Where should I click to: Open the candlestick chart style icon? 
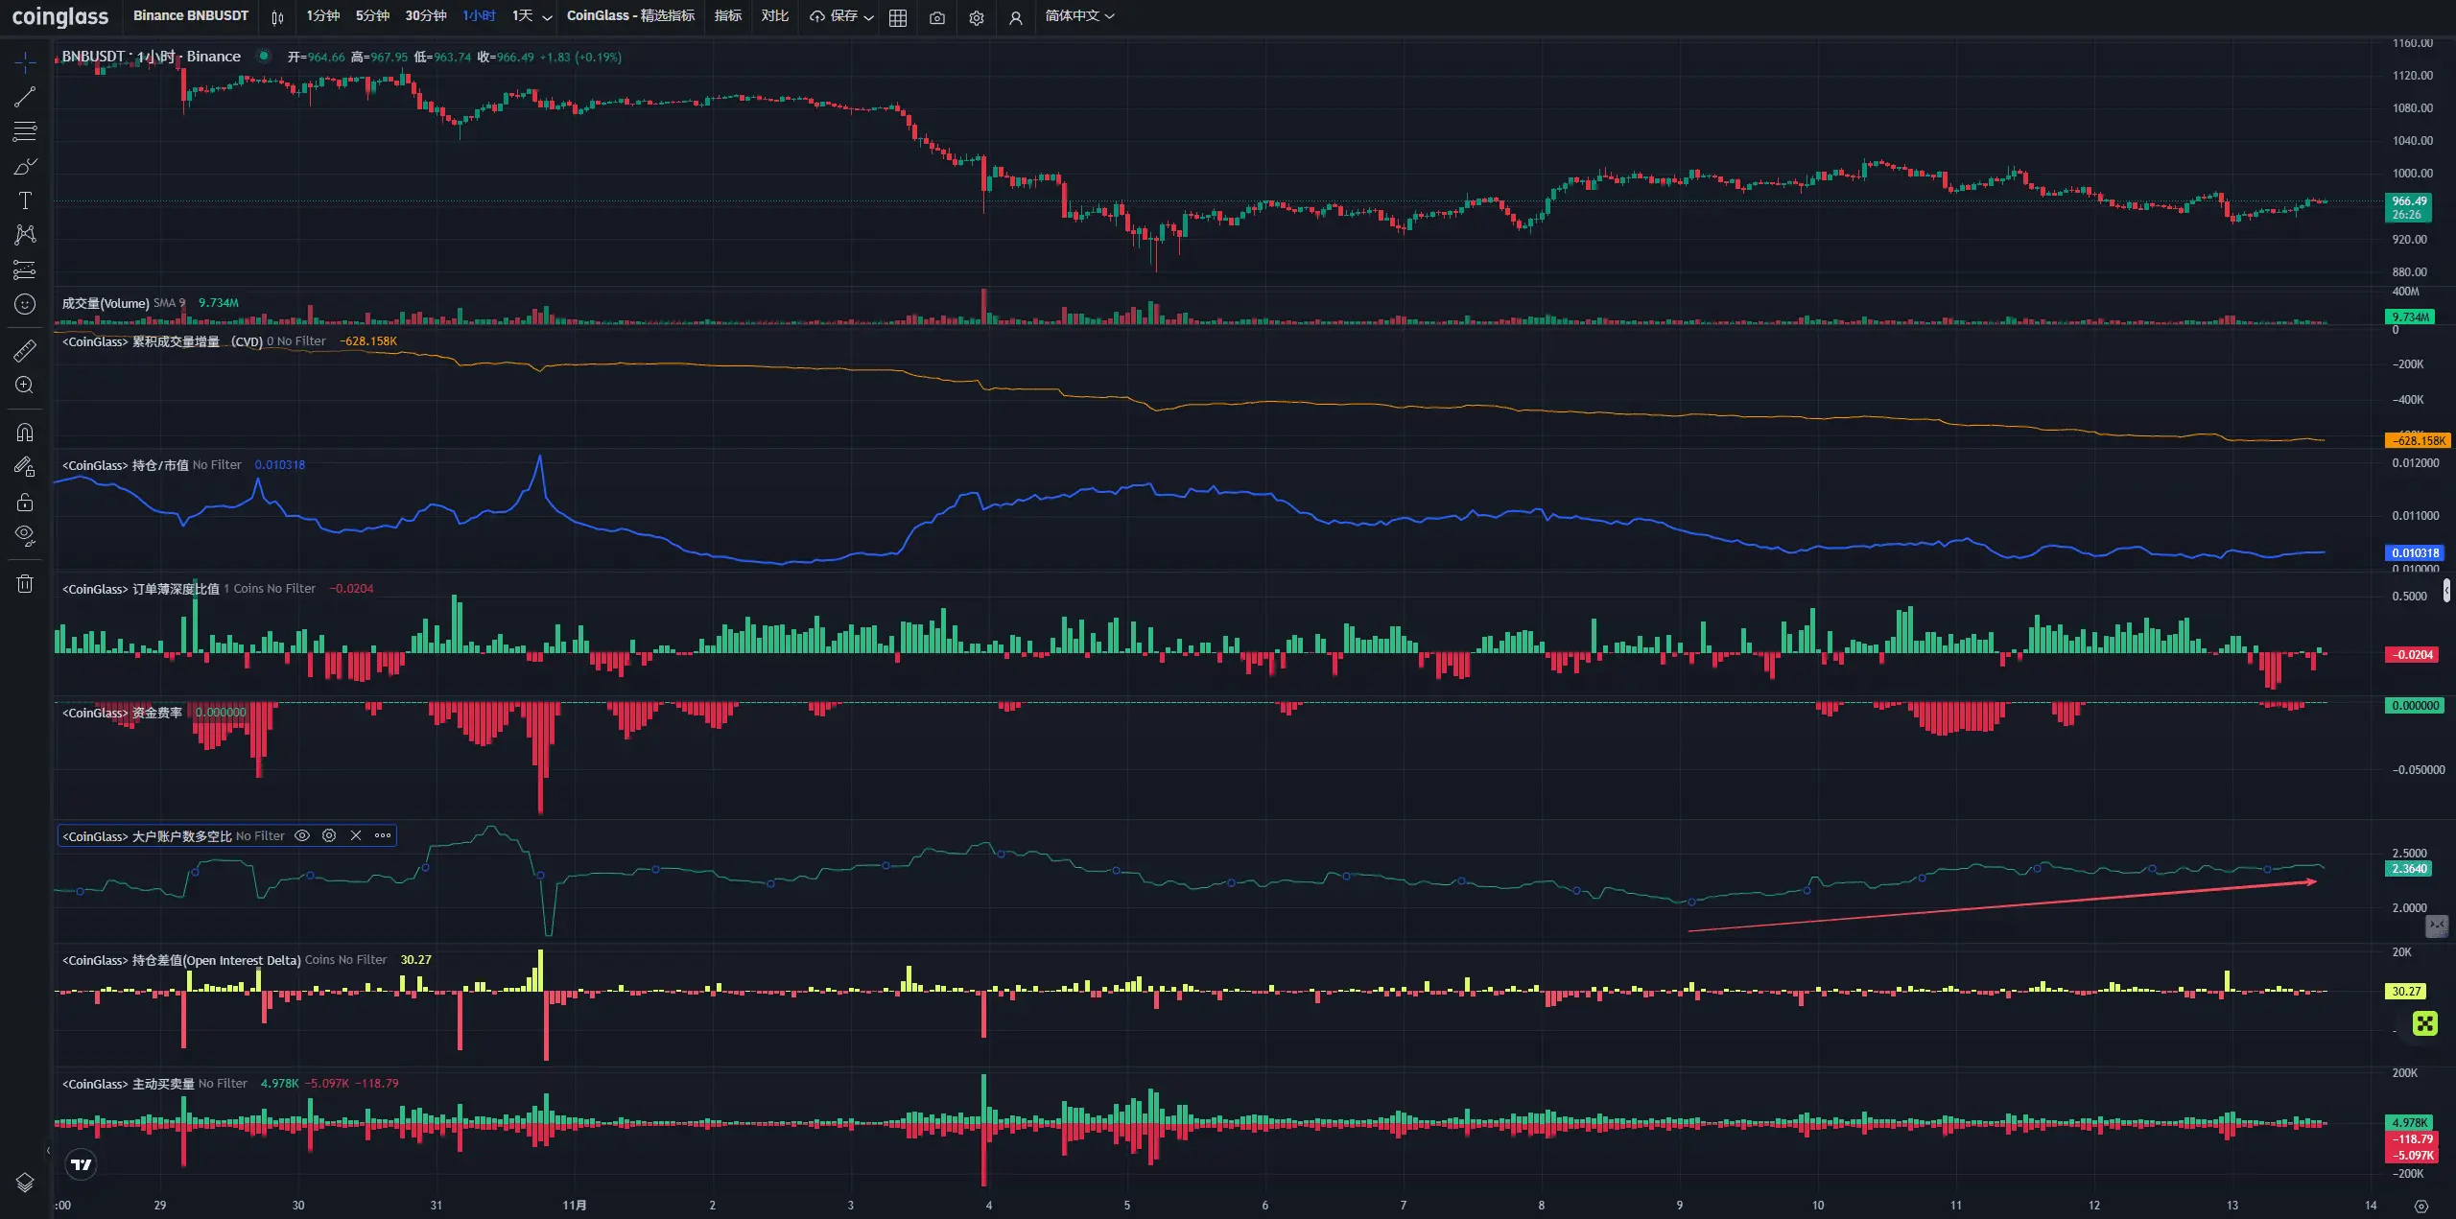[277, 17]
